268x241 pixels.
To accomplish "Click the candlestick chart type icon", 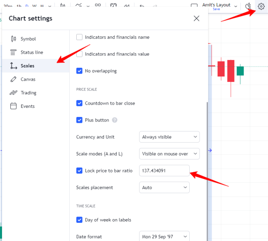I will click(63, 6).
